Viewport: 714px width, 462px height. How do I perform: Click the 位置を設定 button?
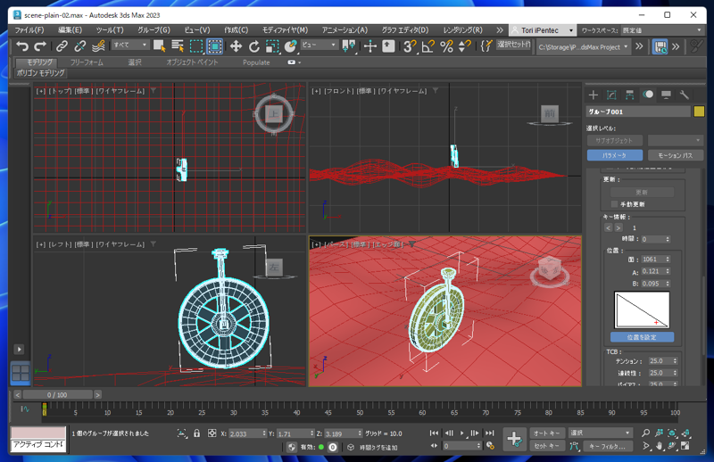tap(642, 337)
